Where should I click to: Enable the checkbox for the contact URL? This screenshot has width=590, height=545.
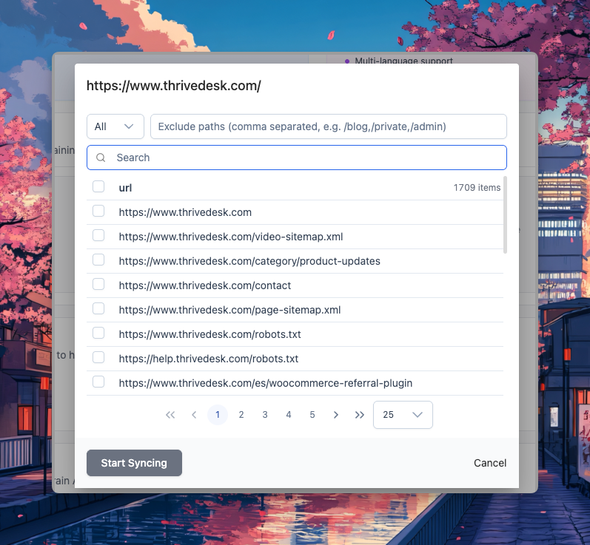click(x=98, y=285)
